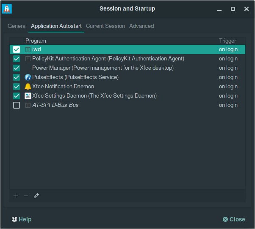255x229 pixels.
Task: Click the remove entry minus icon
Action: 26,196
